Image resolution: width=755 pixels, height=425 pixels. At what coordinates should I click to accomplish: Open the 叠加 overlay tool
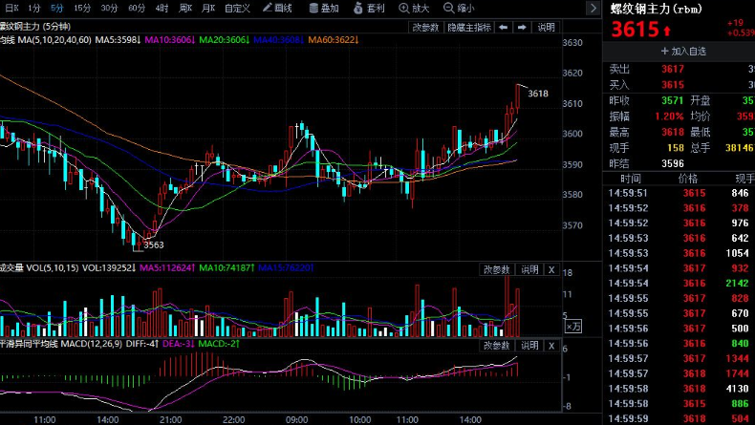(324, 8)
